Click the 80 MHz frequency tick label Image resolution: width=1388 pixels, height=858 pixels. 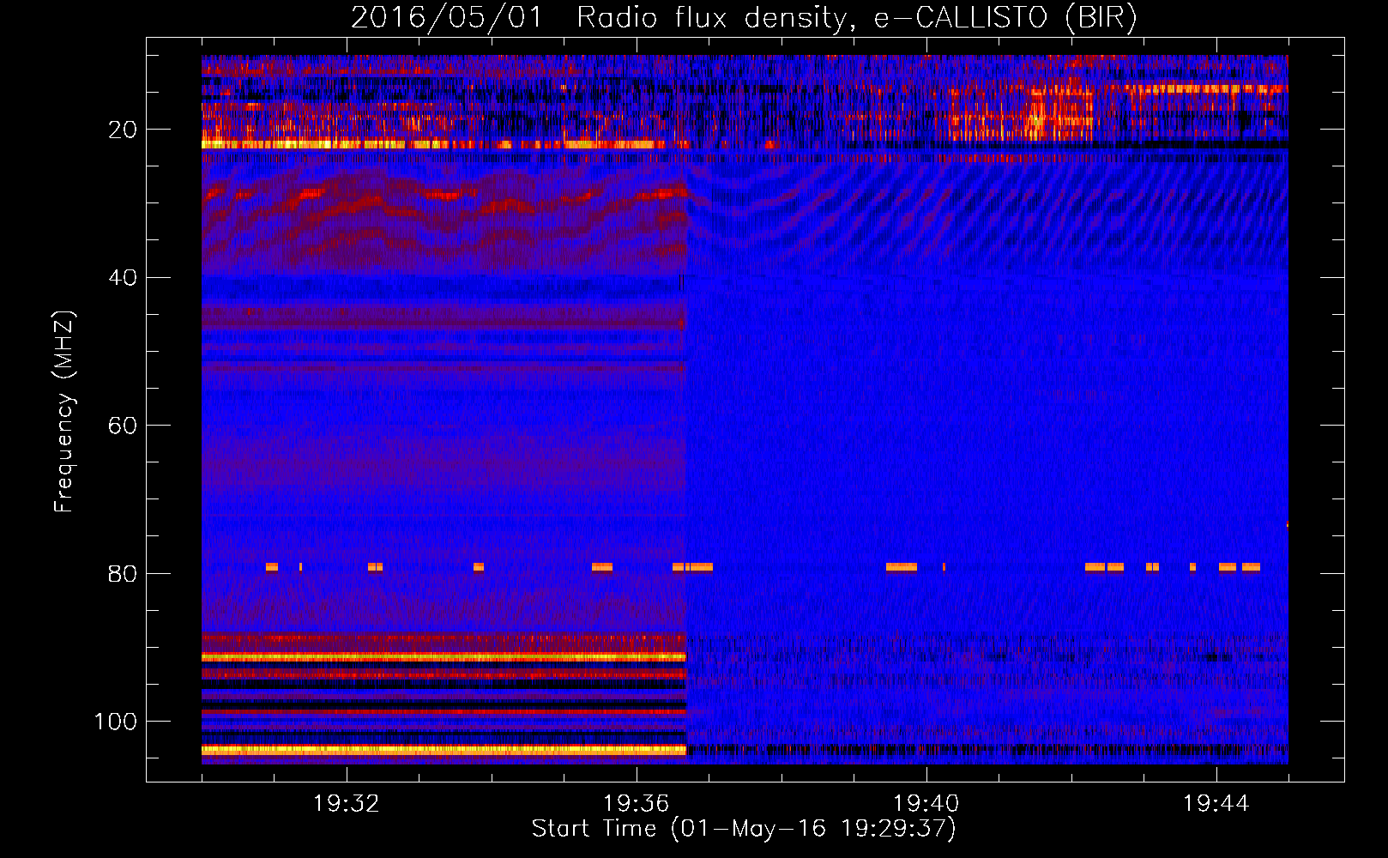(123, 574)
